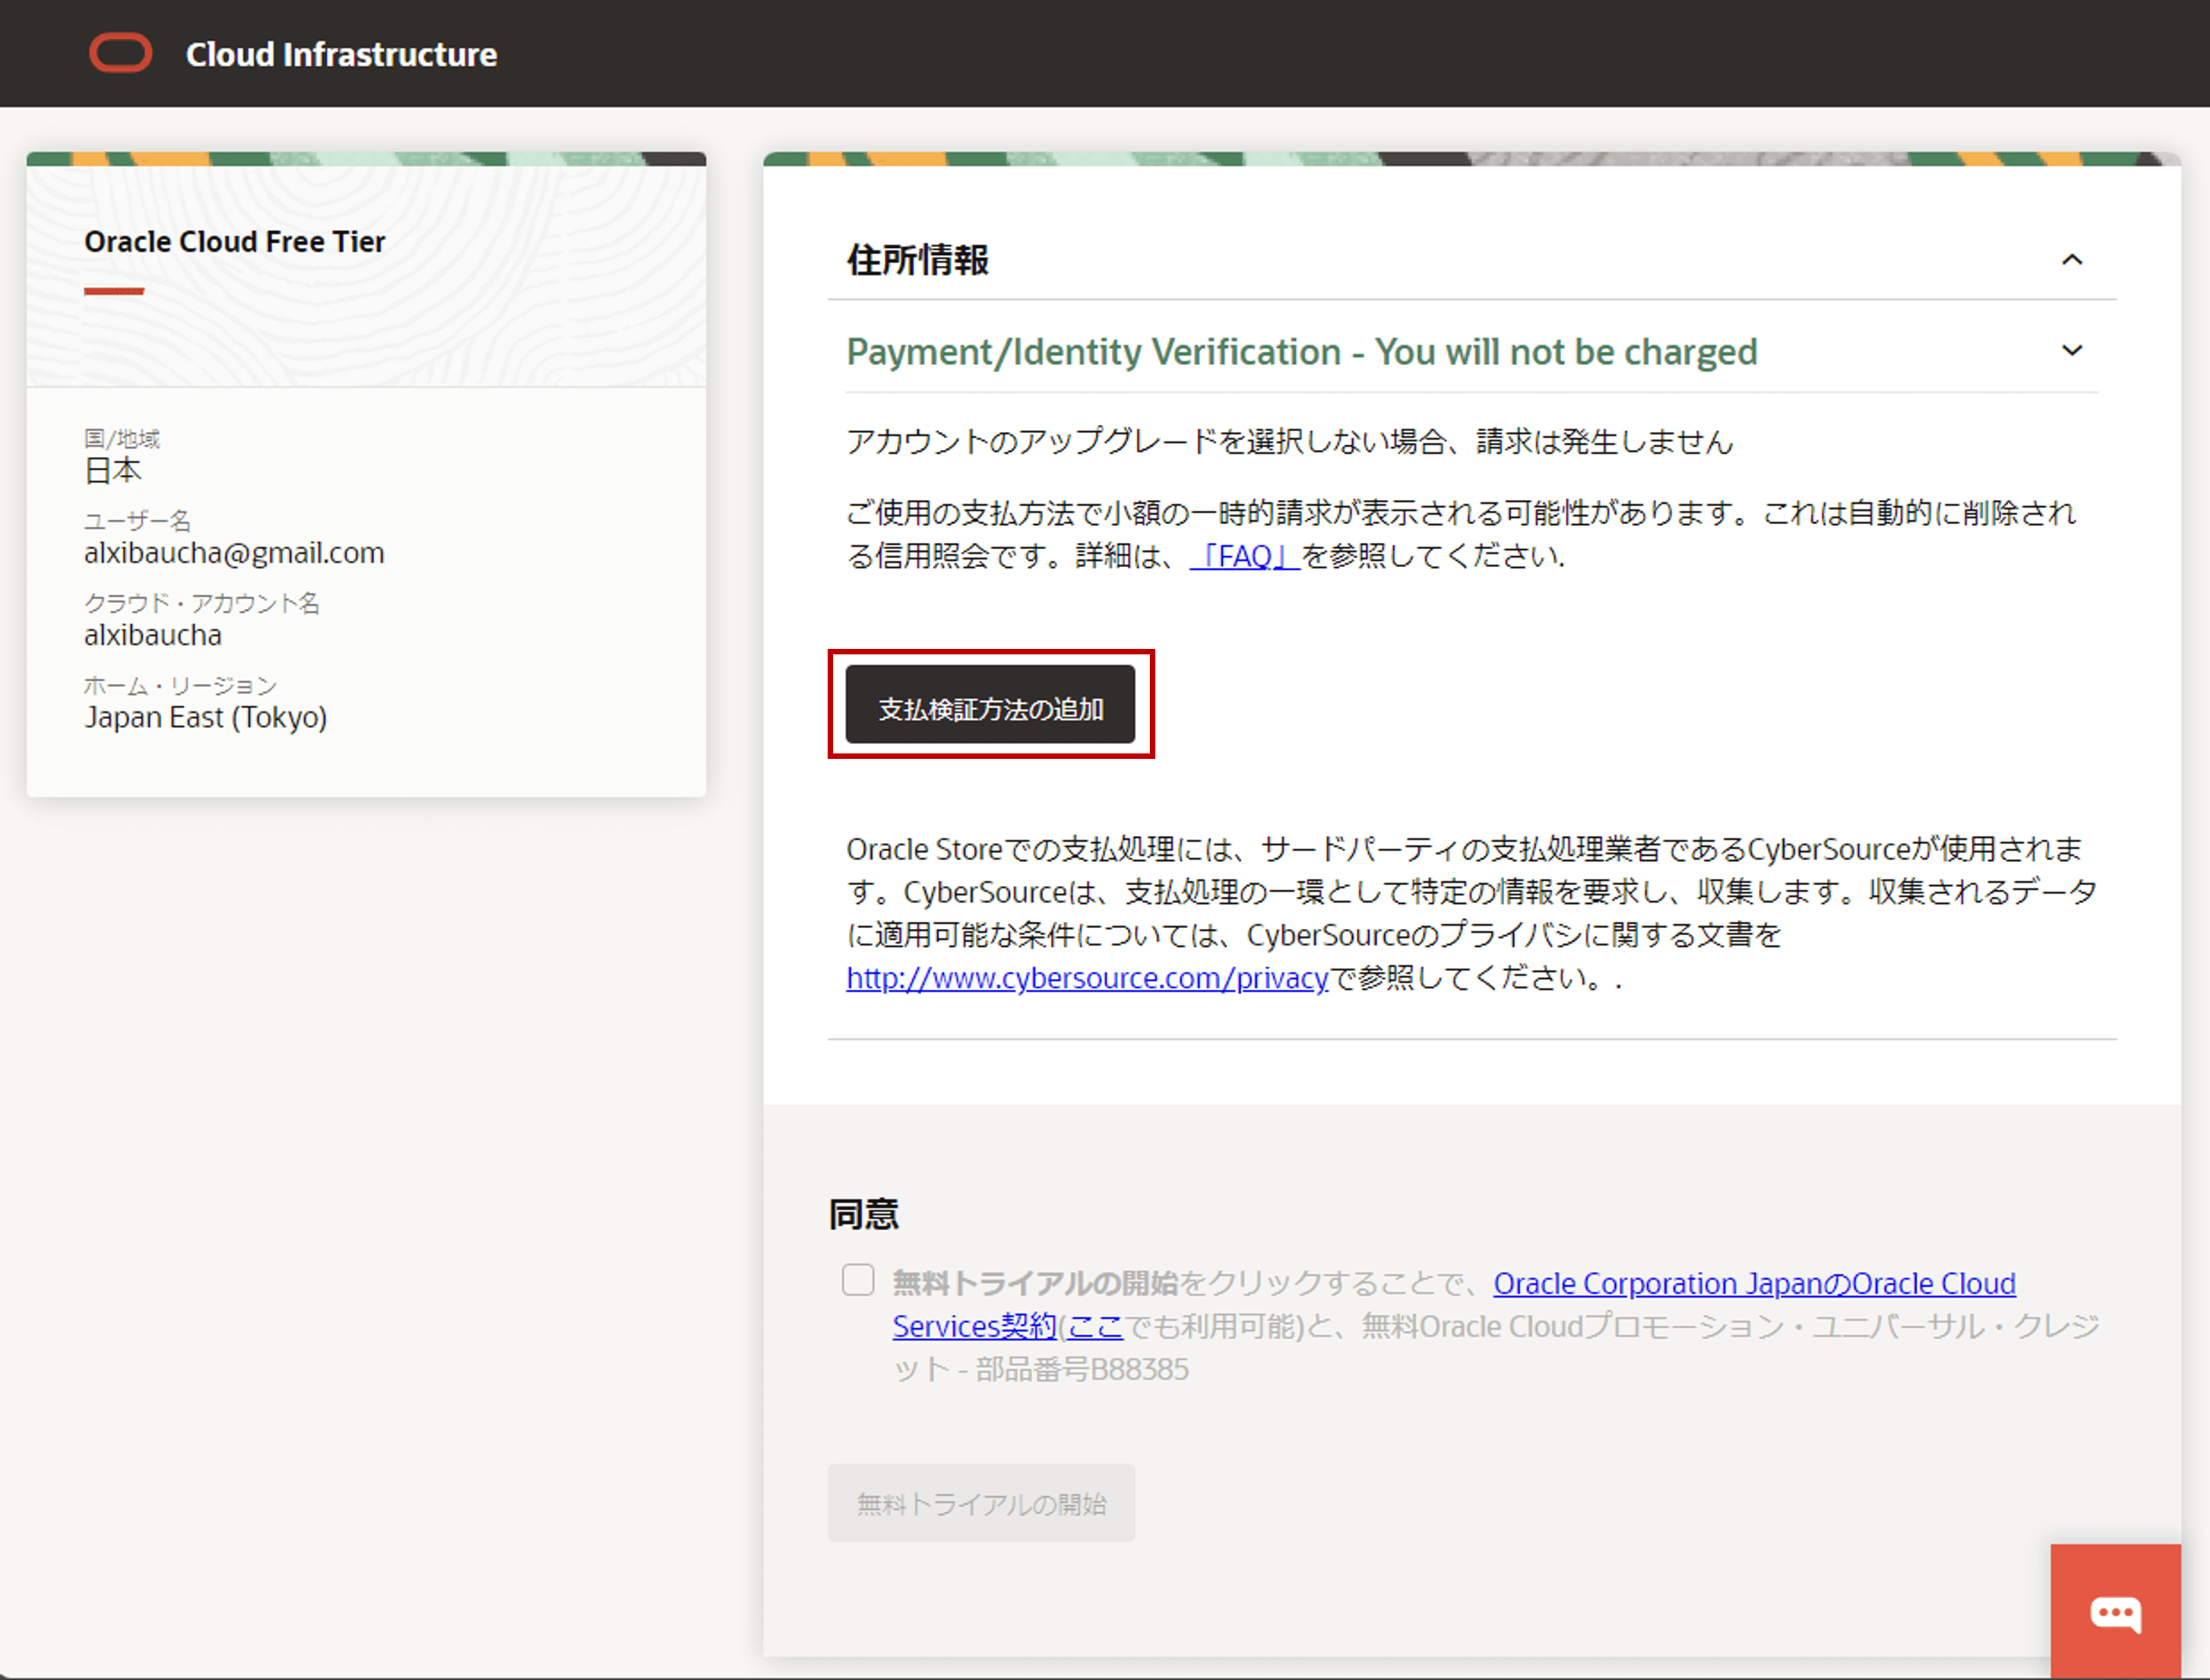Viewport: 2210px width, 1680px height.
Task: Click the ホーム・リージョン field label
Action: (180, 685)
